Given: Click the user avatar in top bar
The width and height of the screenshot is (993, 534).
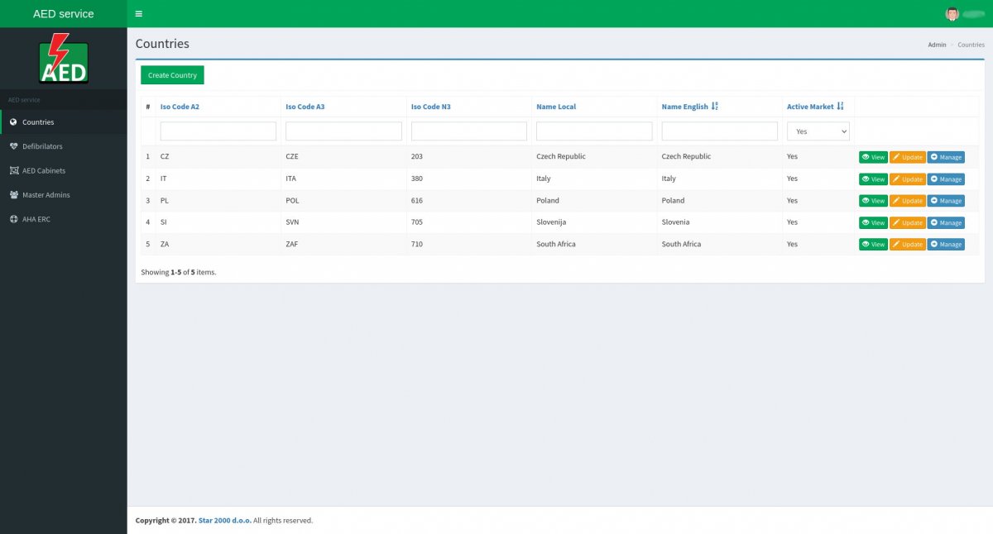Looking at the screenshot, I should click(952, 14).
